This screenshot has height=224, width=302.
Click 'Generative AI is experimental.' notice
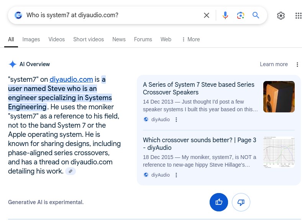click(x=46, y=202)
